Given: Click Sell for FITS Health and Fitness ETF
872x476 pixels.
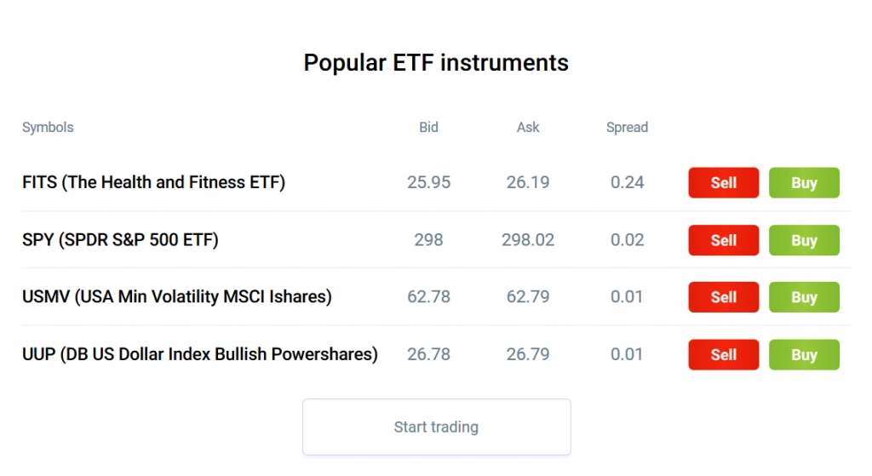Looking at the screenshot, I should pyautogui.click(x=723, y=182).
